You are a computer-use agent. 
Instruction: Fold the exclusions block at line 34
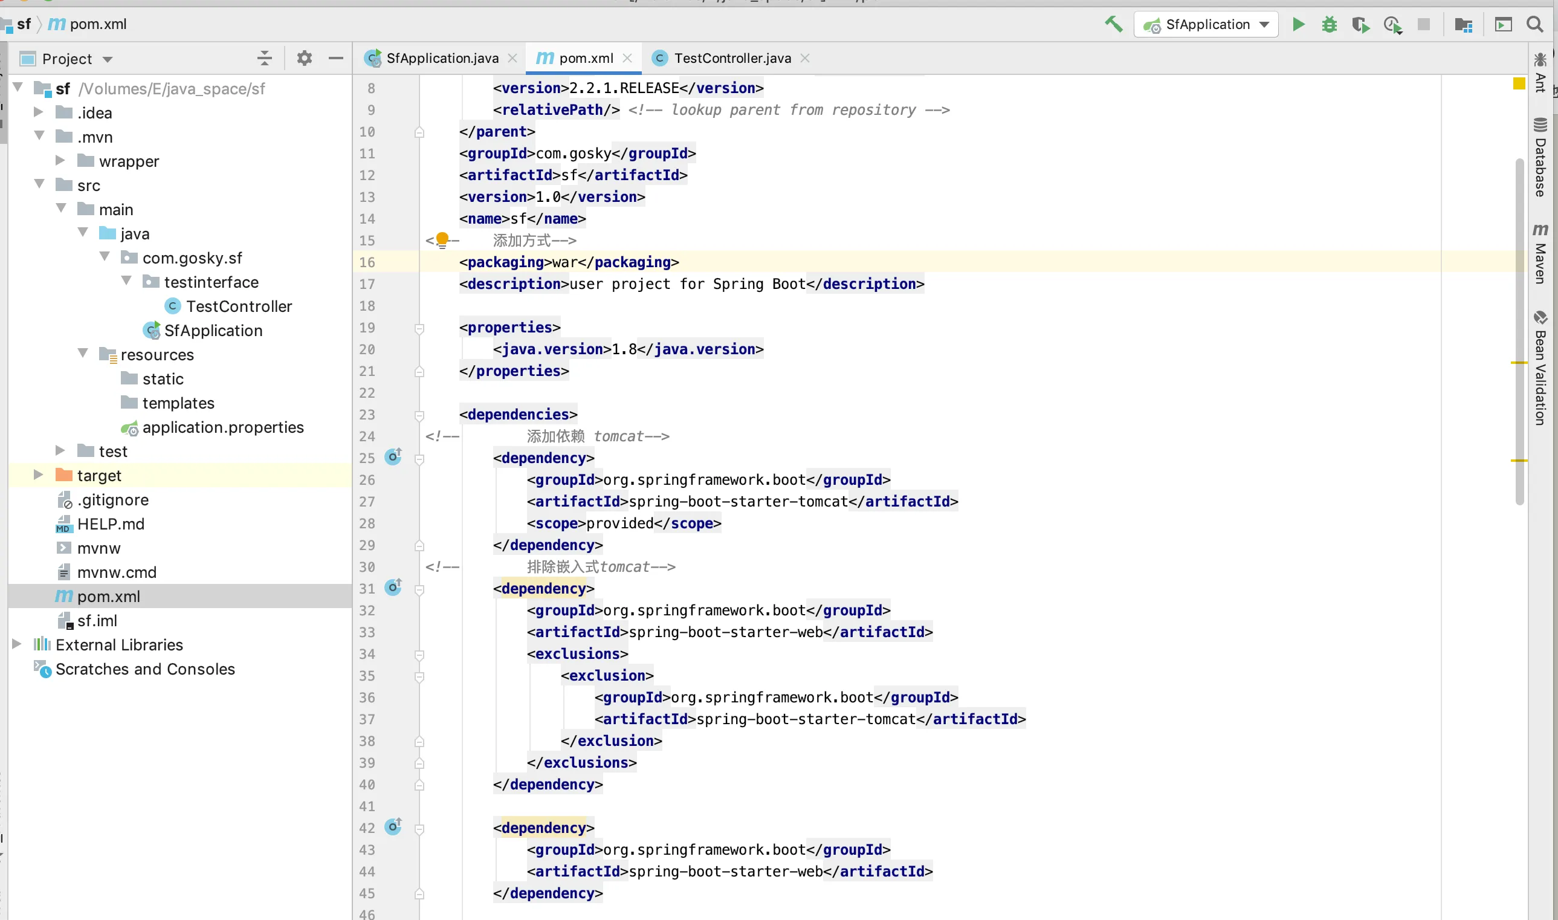point(419,655)
